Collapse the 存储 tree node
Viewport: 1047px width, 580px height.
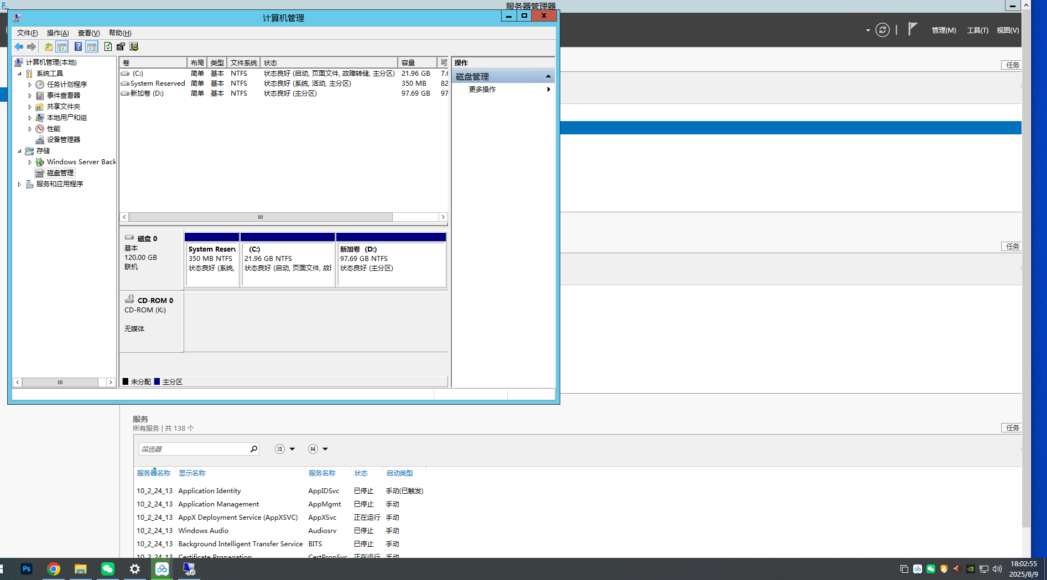click(19, 151)
